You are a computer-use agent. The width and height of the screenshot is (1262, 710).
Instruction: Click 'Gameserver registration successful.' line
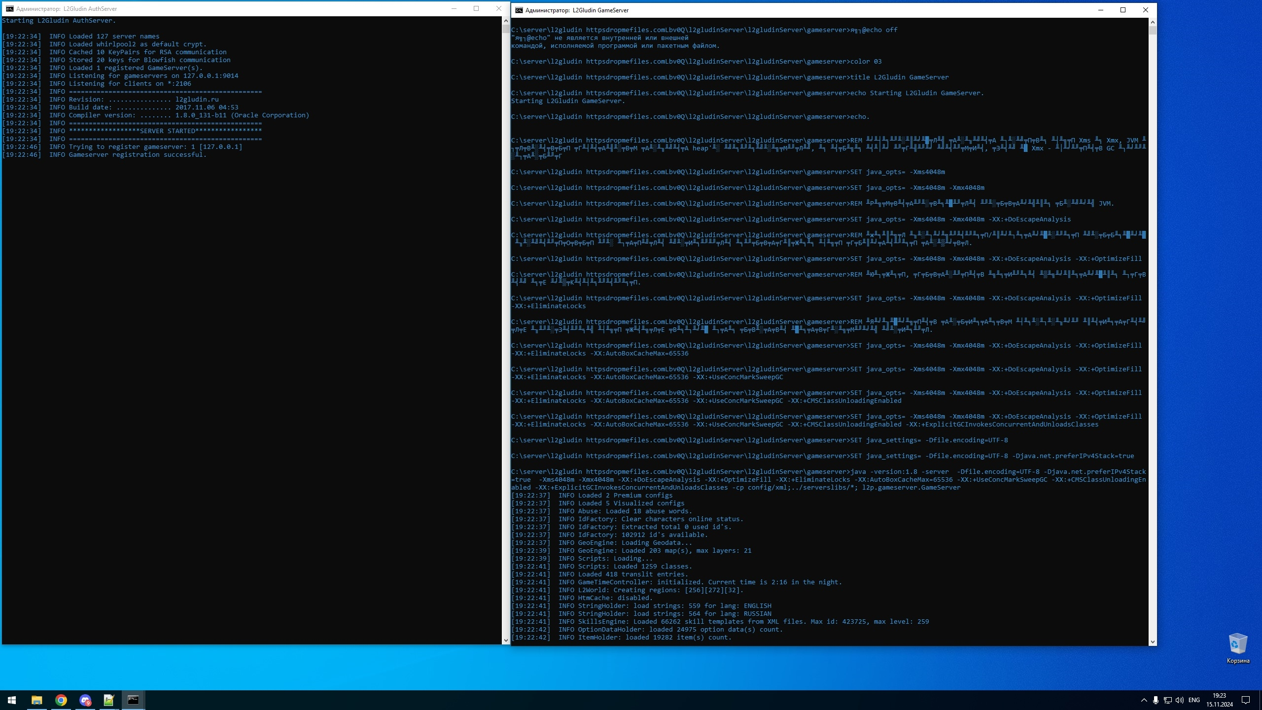(105, 155)
